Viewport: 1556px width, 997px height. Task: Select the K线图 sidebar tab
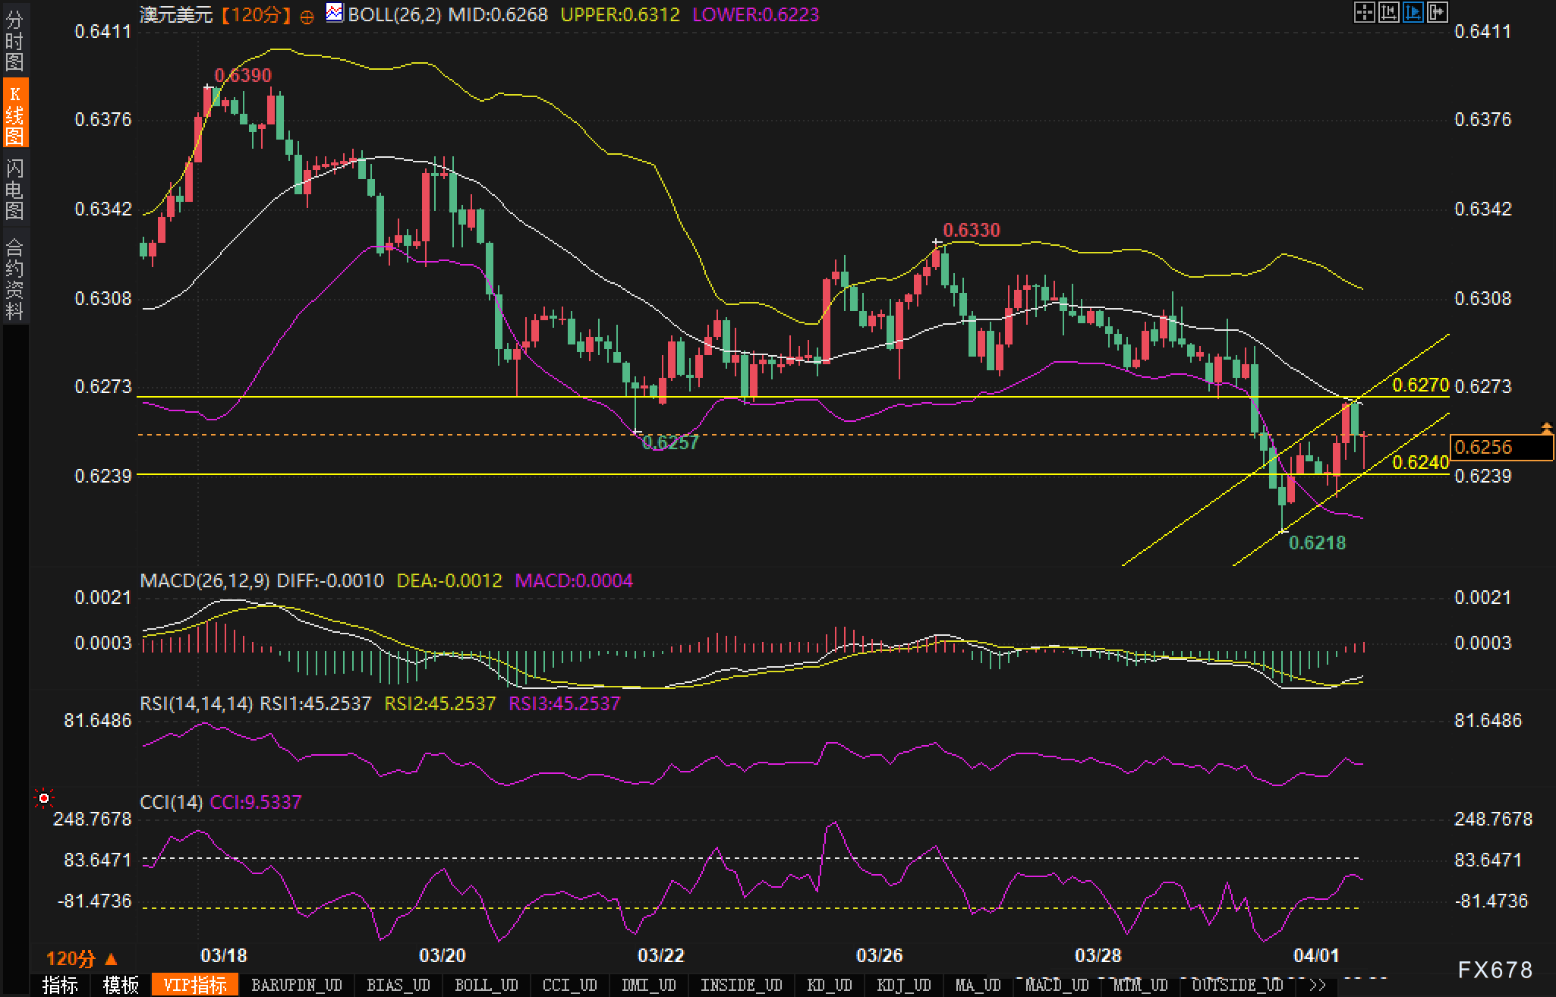pyautogui.click(x=14, y=114)
